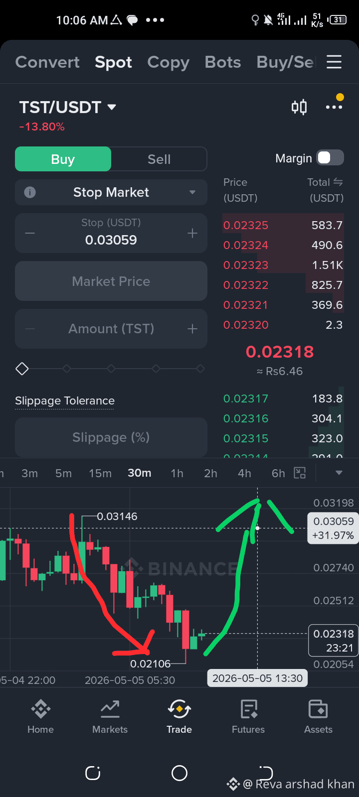
Task: Tap the 0.03059 crosshair price label
Action: pos(333,528)
